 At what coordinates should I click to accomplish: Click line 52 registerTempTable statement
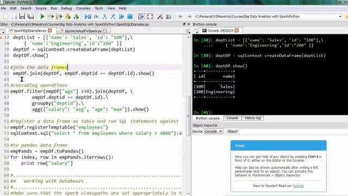coord(59,127)
